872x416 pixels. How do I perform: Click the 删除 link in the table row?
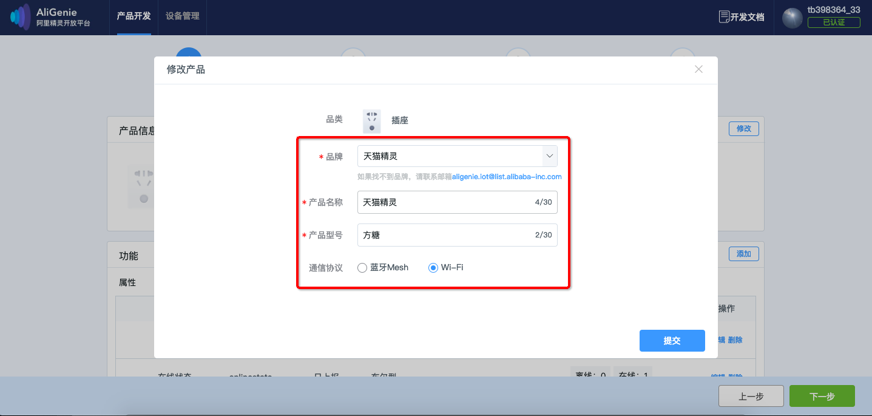tap(735, 340)
